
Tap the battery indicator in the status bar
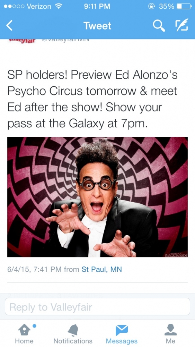click(184, 6)
